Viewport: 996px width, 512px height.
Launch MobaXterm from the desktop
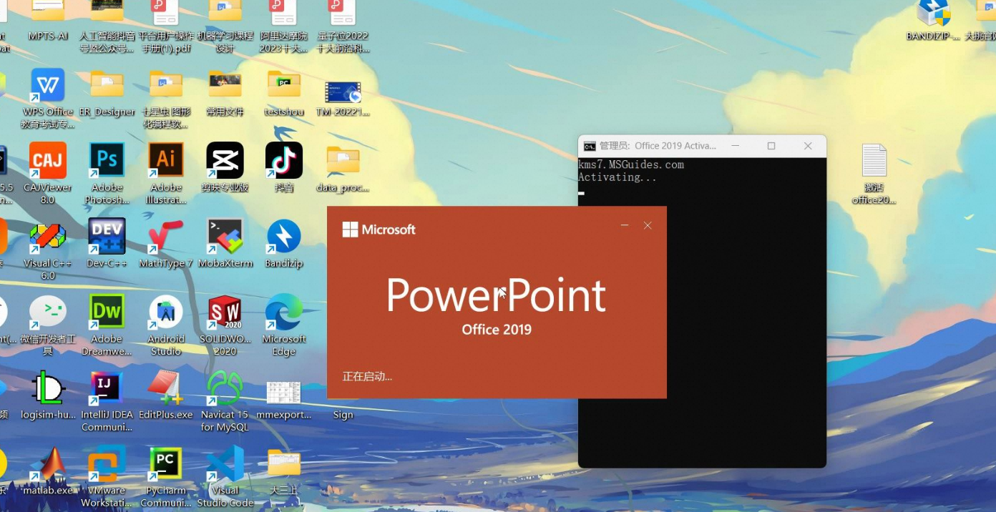(225, 236)
